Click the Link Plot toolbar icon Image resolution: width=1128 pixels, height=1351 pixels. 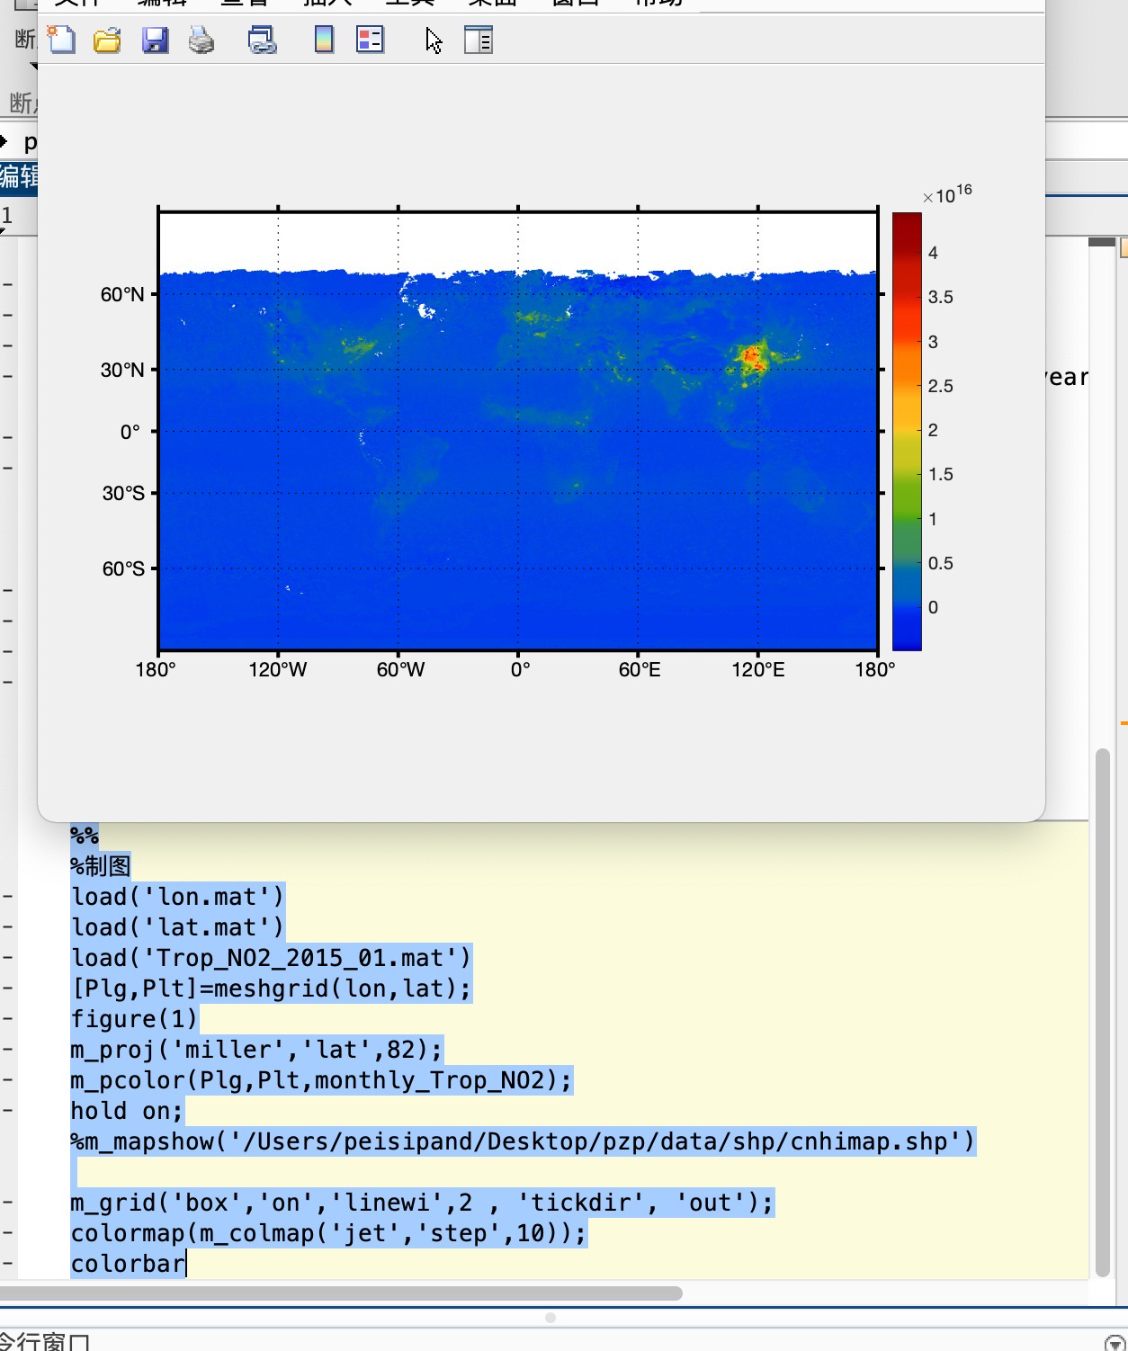pos(262,40)
